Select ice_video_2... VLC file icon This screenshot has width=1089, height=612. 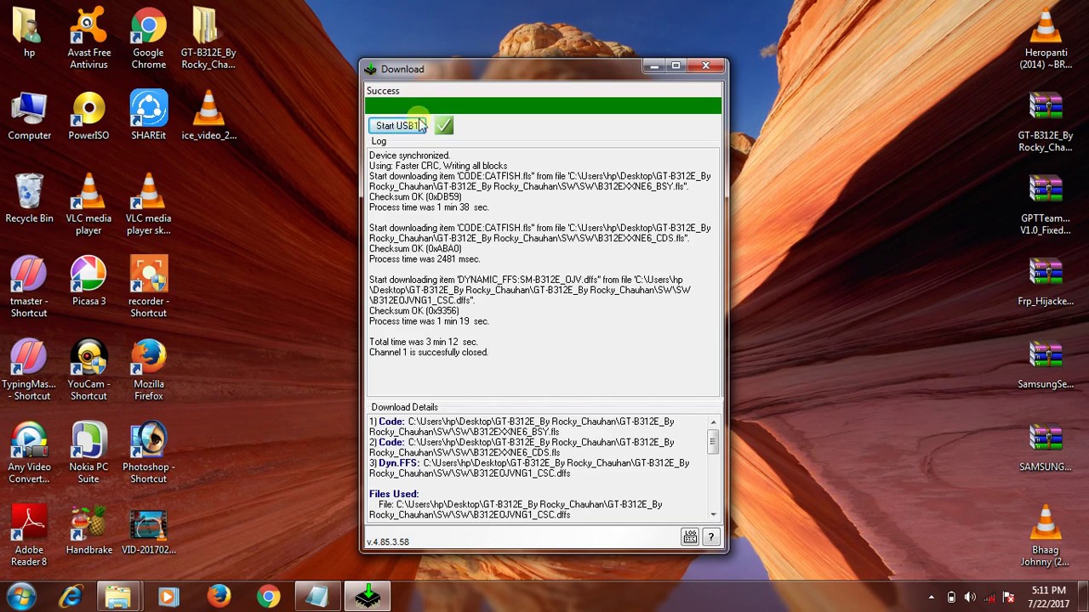pos(208,116)
